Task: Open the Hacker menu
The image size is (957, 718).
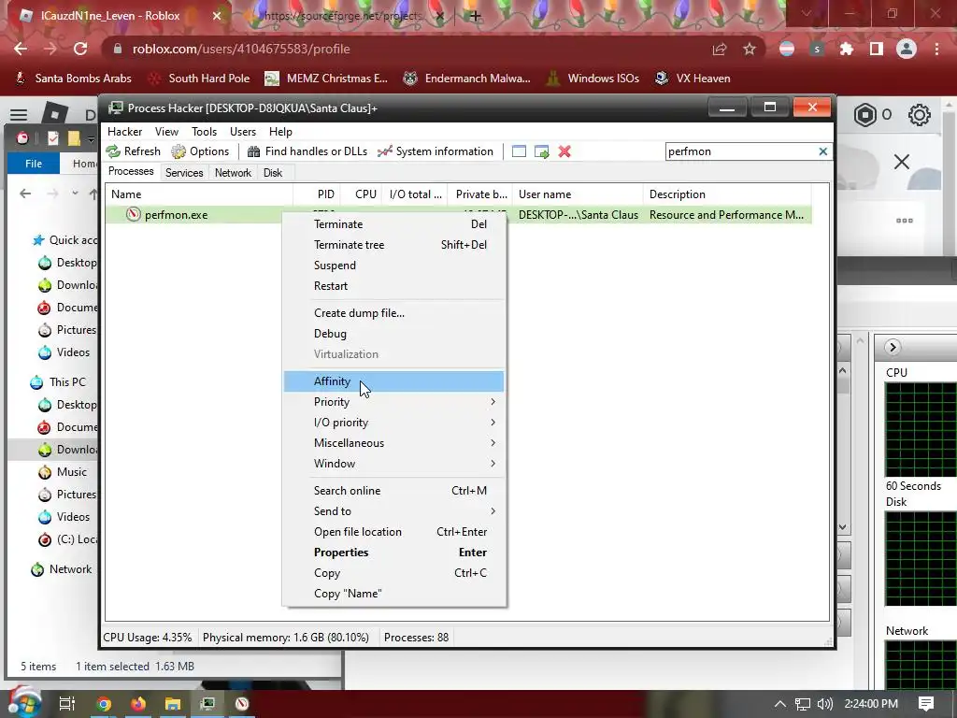Action: click(x=124, y=131)
